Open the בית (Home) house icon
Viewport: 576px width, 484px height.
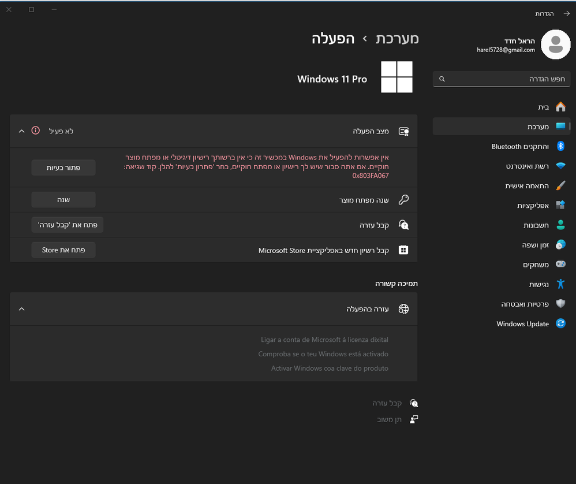point(560,107)
